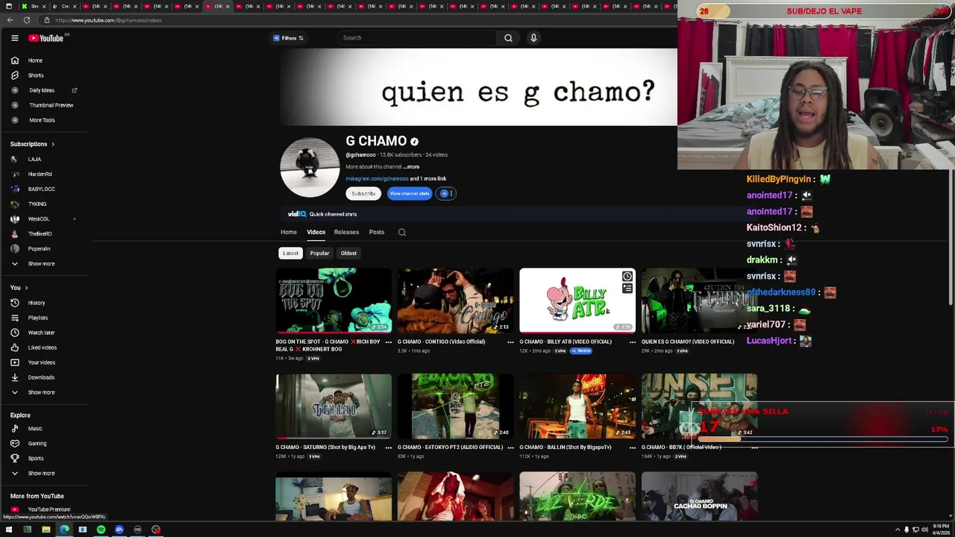This screenshot has height=537, width=955.
Task: Open G CHAMO channel avatar image
Action: pos(310,168)
